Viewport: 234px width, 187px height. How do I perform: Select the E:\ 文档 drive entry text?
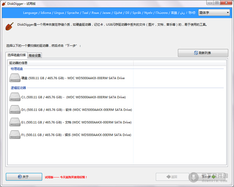(x=76, y=122)
